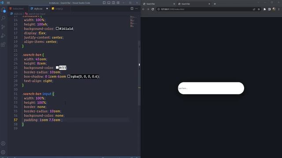Split the editor to the right
This screenshot has height=158, width=282.
[132, 8]
